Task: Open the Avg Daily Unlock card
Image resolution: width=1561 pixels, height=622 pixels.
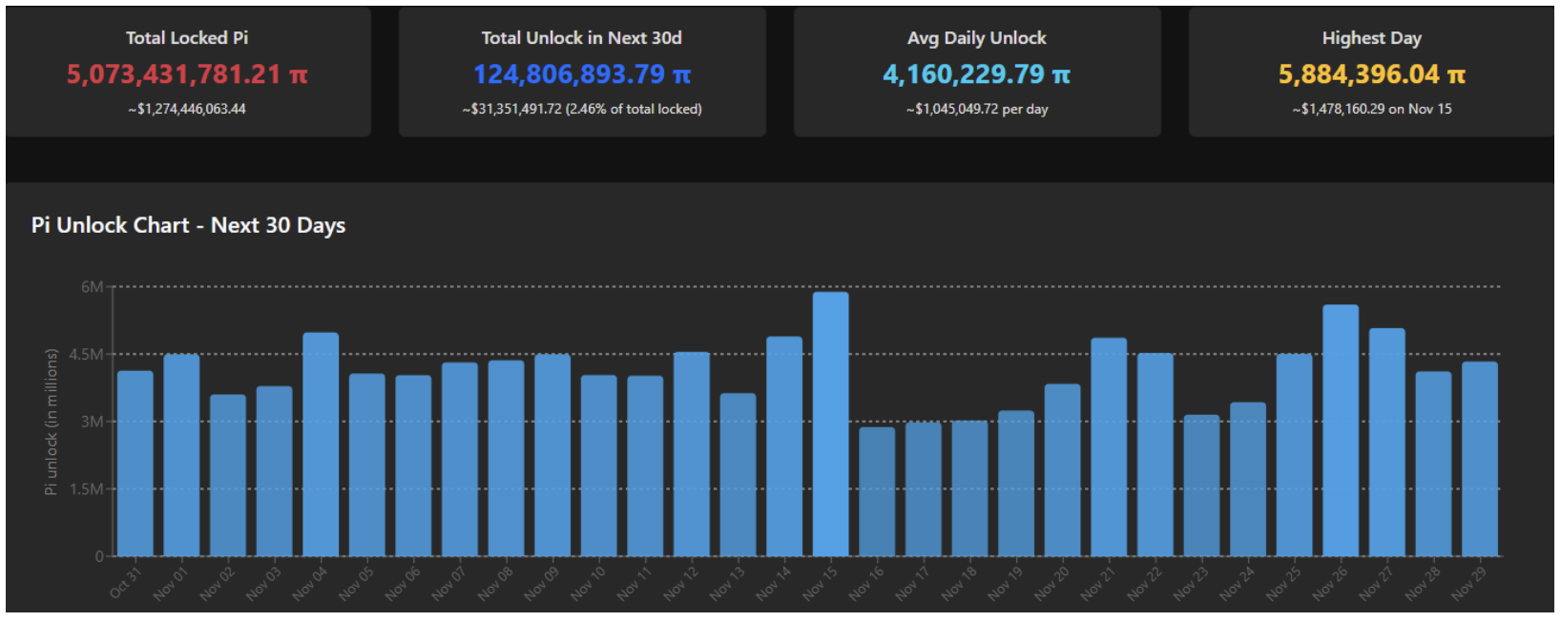Action: tap(977, 73)
